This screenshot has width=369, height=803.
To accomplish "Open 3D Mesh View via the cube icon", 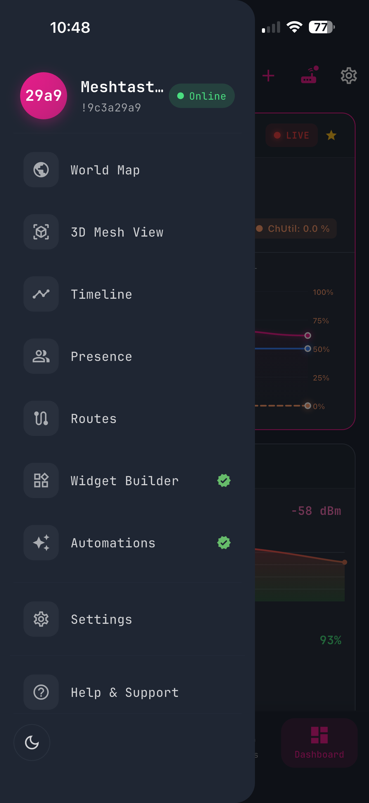I will 41,232.
